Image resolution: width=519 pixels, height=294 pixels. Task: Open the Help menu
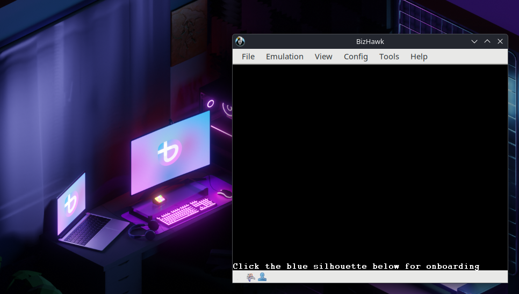(x=419, y=56)
